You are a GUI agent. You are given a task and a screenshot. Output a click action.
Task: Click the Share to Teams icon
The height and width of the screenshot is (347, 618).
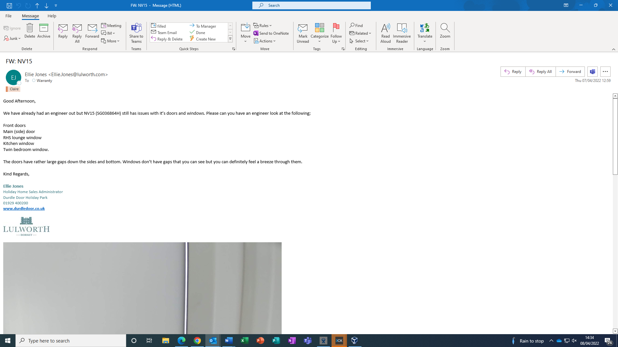136,28
